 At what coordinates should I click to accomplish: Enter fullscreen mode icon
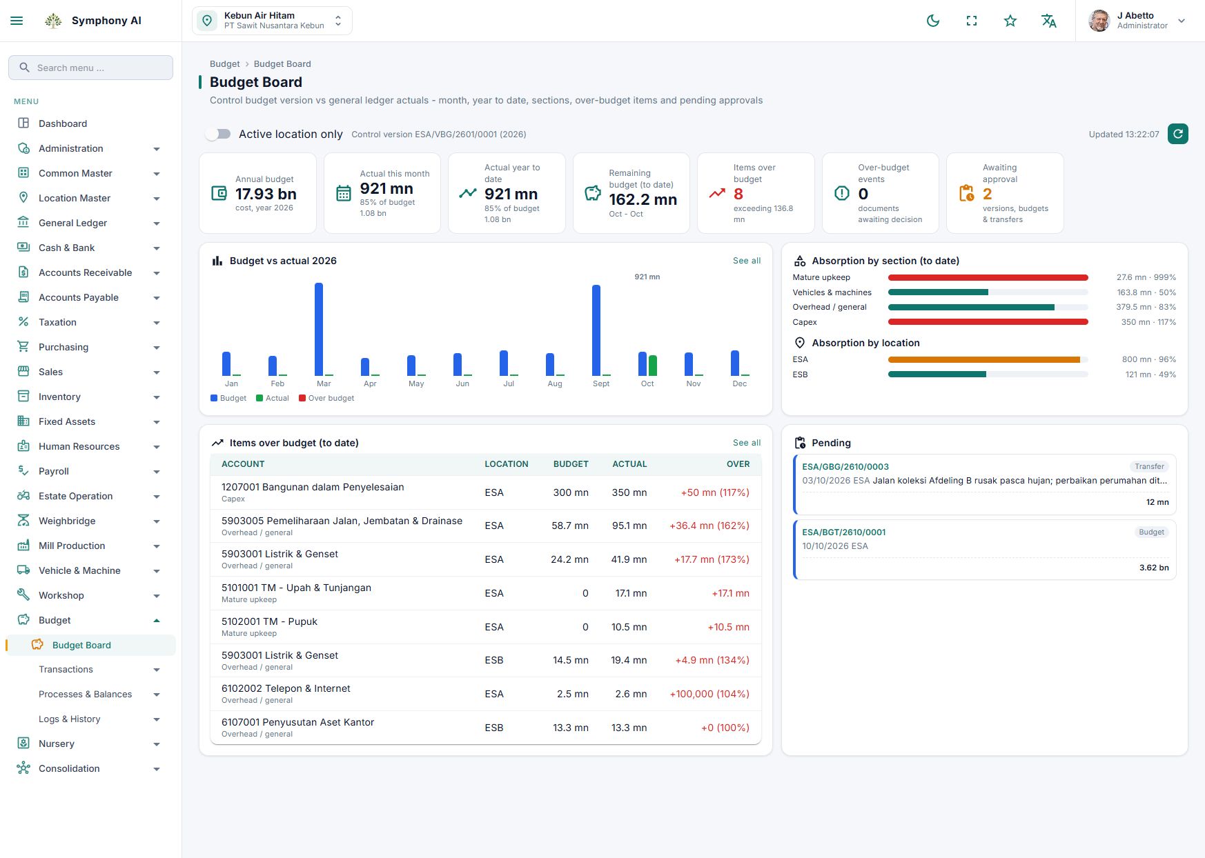click(x=972, y=21)
